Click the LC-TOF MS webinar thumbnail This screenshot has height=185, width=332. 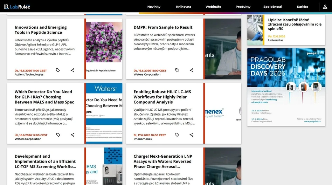tap(104, 166)
